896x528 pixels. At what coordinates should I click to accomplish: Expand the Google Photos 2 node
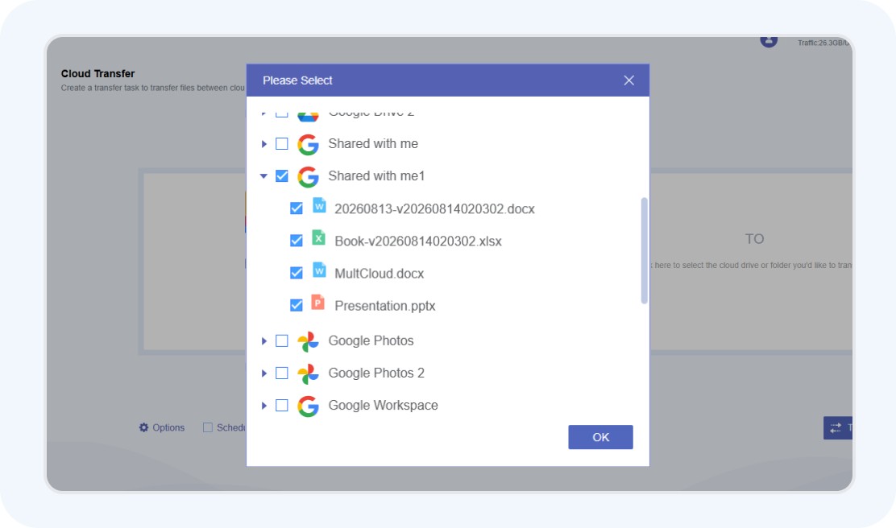point(264,373)
